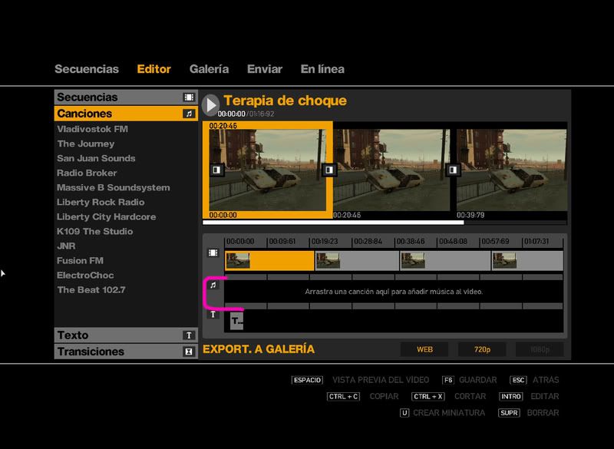Open the Galería tab
614x449 pixels.
[209, 69]
